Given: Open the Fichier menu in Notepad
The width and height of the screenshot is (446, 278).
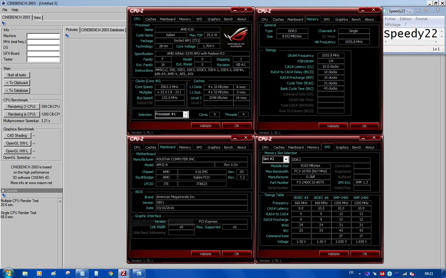Looking at the screenshot, I should 390,19.
